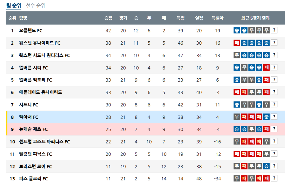Click the blue 승 badge for 맥아서 FC

point(266,117)
